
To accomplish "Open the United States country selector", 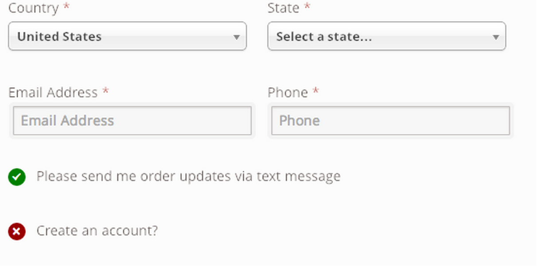I will (x=127, y=36).
